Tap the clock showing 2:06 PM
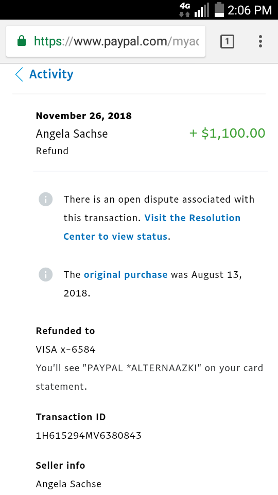278x495 pixels. coord(250,10)
